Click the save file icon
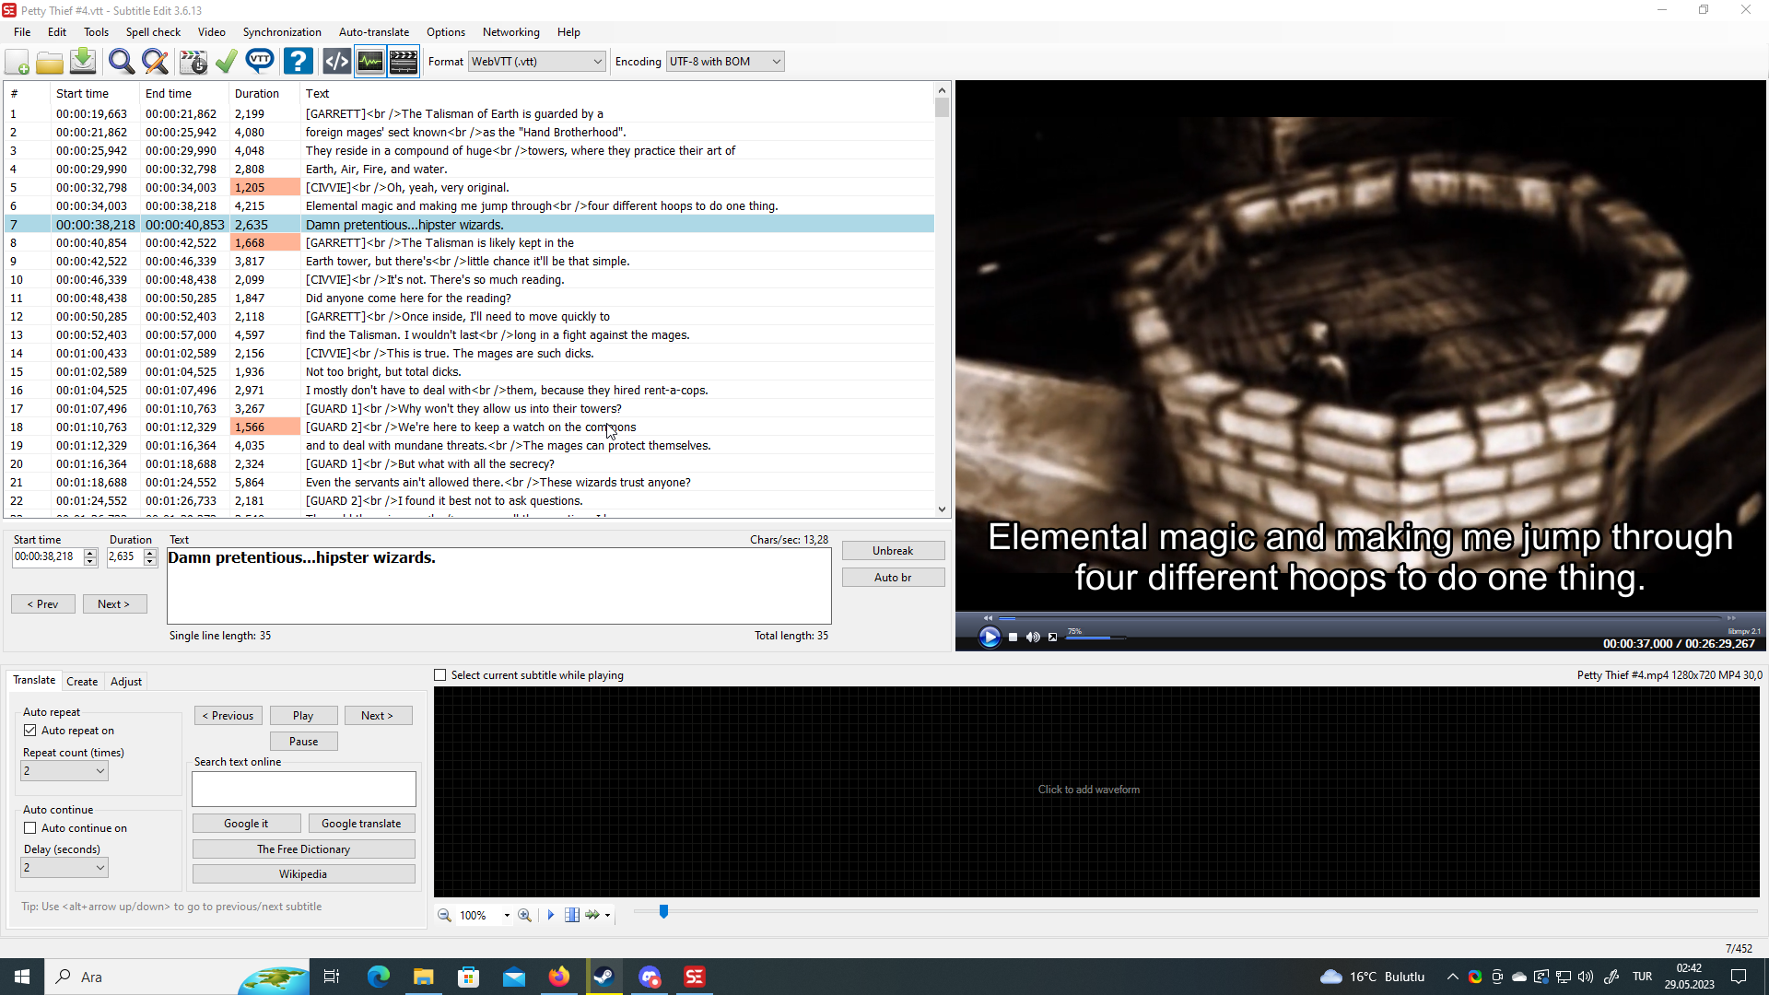 click(x=82, y=61)
